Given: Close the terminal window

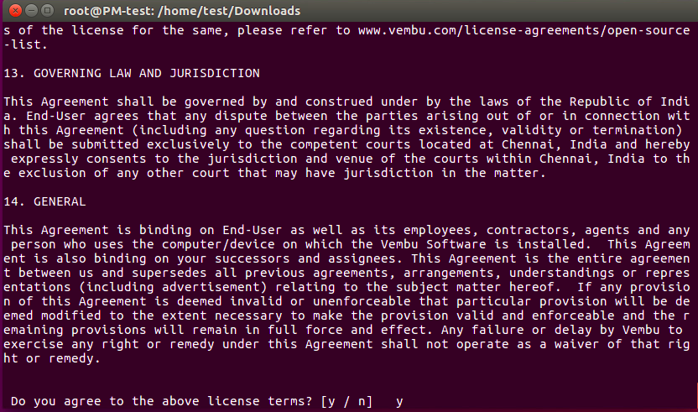Looking at the screenshot, I should click(x=15, y=10).
